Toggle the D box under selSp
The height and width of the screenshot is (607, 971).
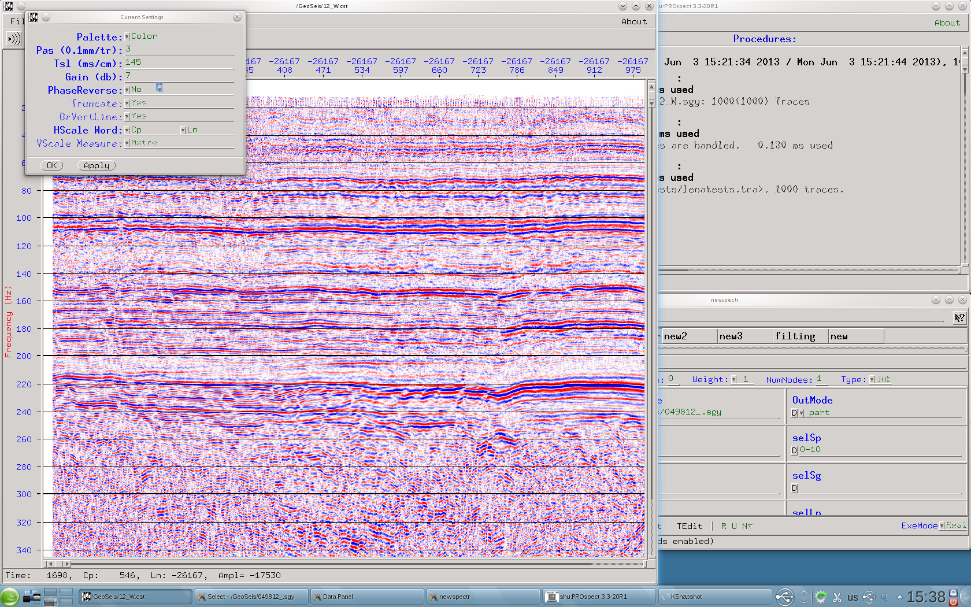[794, 450]
